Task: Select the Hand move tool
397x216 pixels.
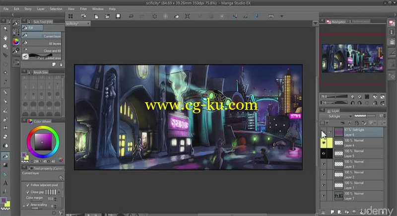Action: click(5, 38)
